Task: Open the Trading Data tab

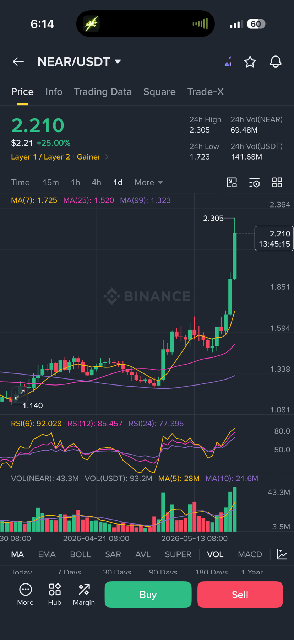Action: tap(103, 92)
